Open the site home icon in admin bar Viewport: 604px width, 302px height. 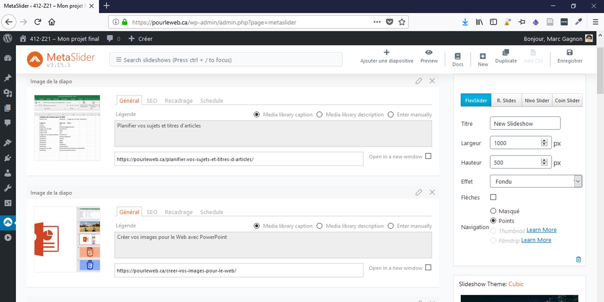(x=23, y=38)
